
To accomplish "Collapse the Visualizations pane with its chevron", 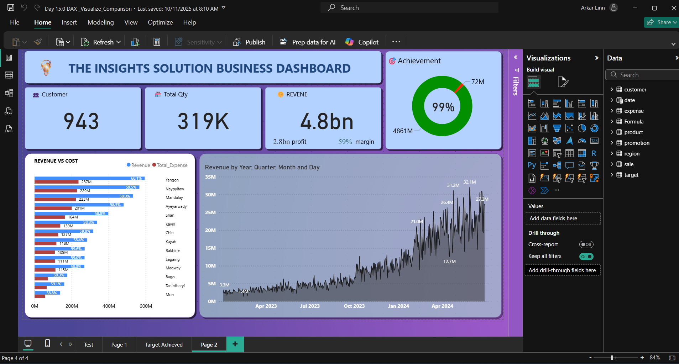I will point(597,58).
